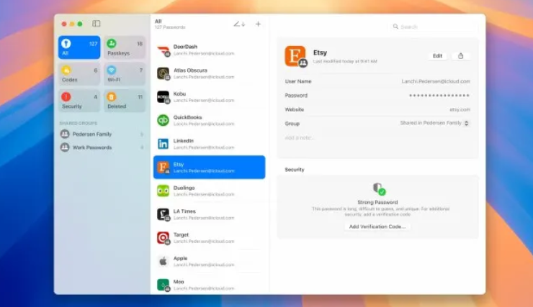
Task: Select the QuickBooks entry name
Action: pyautogui.click(x=188, y=117)
